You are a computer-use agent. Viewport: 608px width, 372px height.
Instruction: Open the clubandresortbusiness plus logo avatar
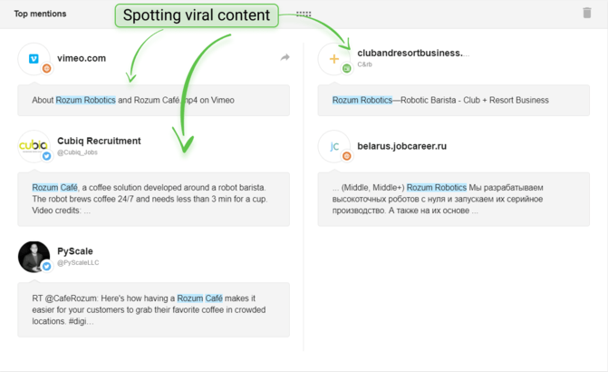point(333,59)
